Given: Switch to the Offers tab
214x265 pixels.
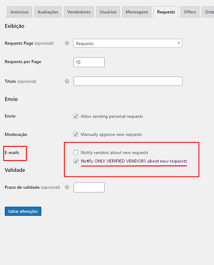Looking at the screenshot, I should point(190,12).
